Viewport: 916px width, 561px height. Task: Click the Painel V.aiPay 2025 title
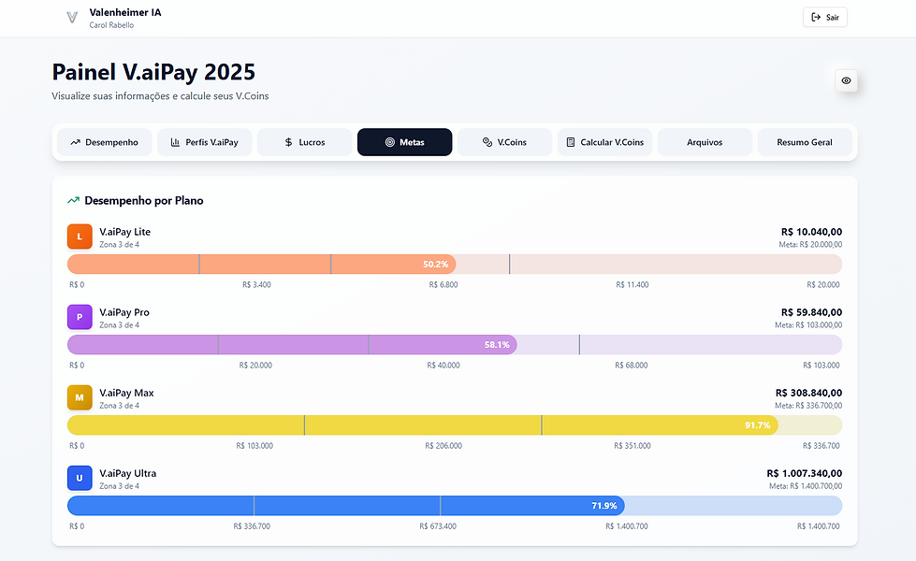click(x=153, y=72)
